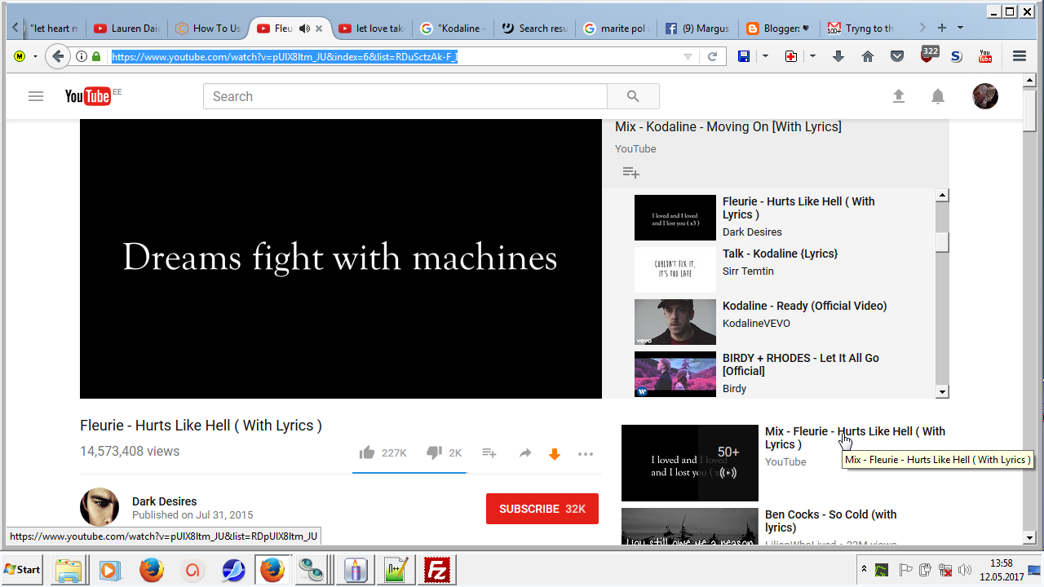Go to Firefox home page button
This screenshot has width=1044, height=587.
(868, 56)
